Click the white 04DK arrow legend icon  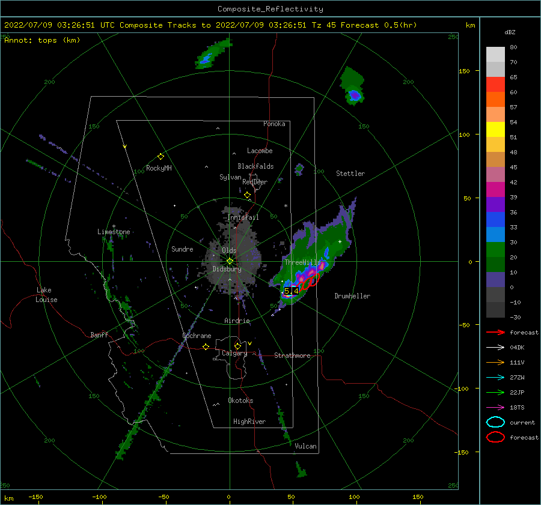pos(495,347)
